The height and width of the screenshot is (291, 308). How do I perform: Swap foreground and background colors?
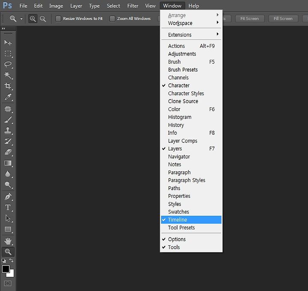pos(11,260)
